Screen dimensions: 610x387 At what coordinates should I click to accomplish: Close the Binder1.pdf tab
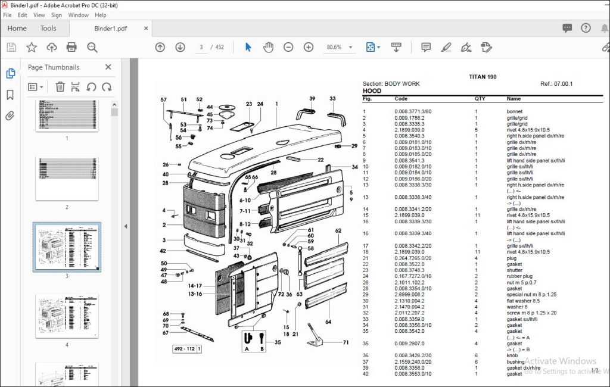tap(146, 29)
